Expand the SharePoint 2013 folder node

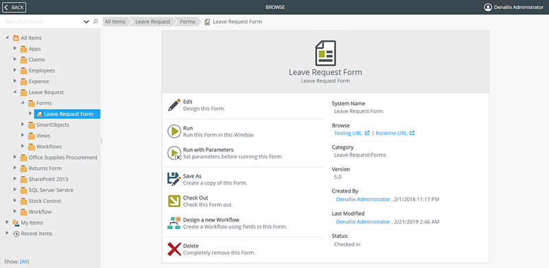pos(15,179)
